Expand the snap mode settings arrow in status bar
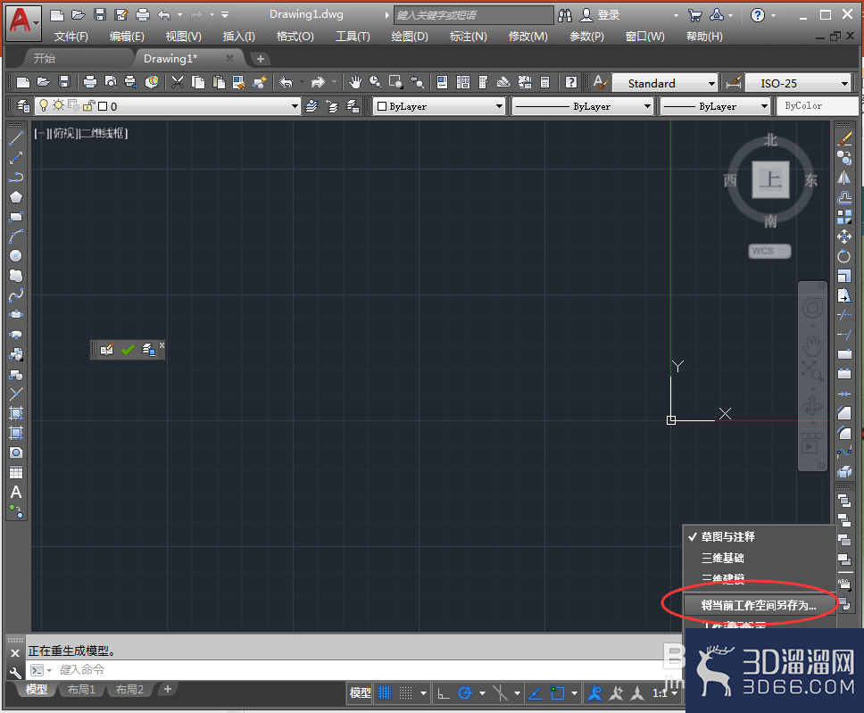The height and width of the screenshot is (713, 864). coord(423,693)
